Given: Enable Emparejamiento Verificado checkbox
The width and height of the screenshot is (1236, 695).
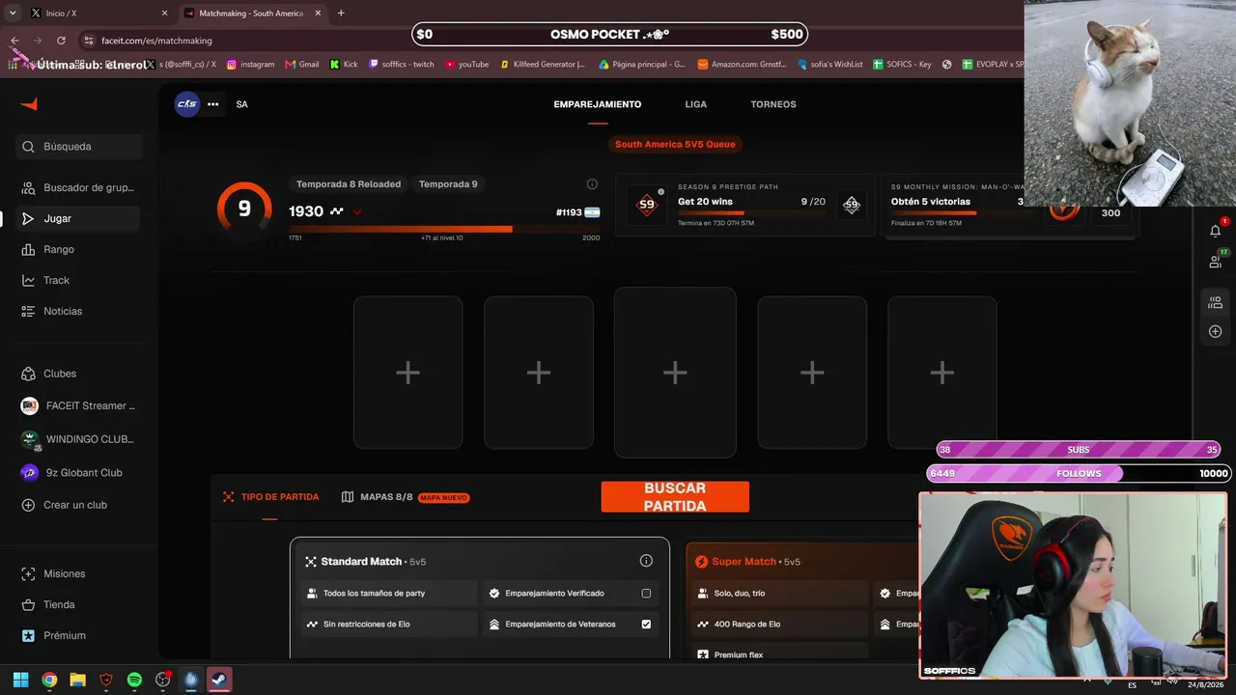Looking at the screenshot, I should point(646,594).
